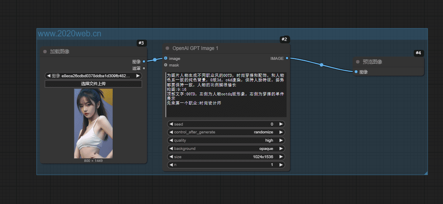Click the mask input port on GPT node
Viewport: 443px width, 204px height.
(x=166, y=65)
